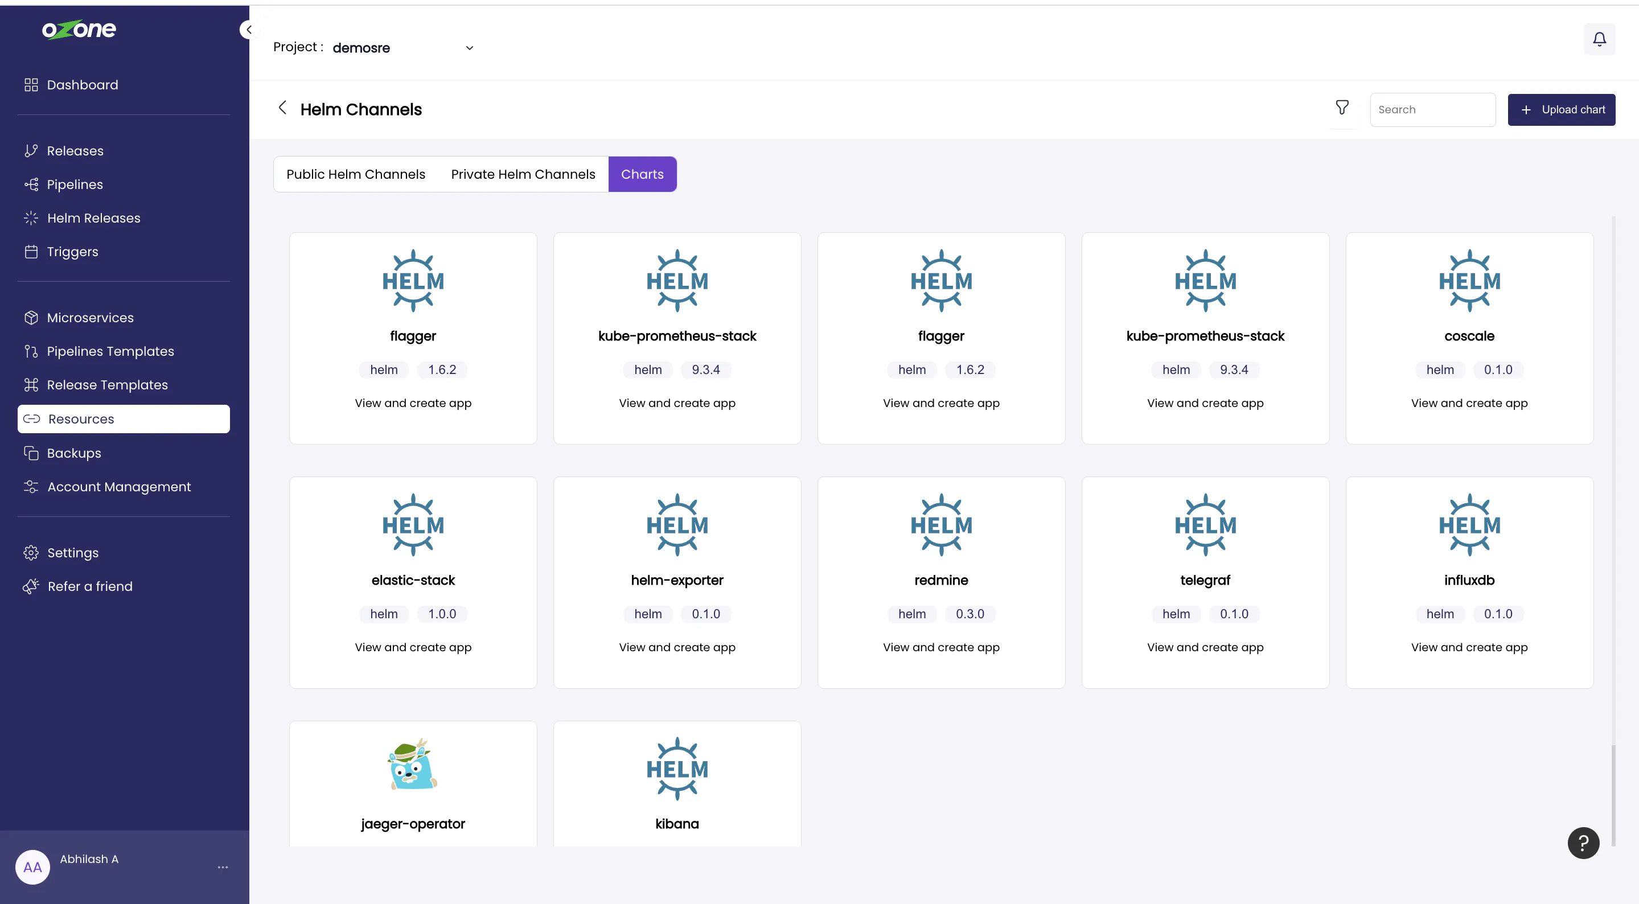Viewport: 1639px width, 904px height.
Task: Click View and create app for telegraf
Action: point(1205,648)
